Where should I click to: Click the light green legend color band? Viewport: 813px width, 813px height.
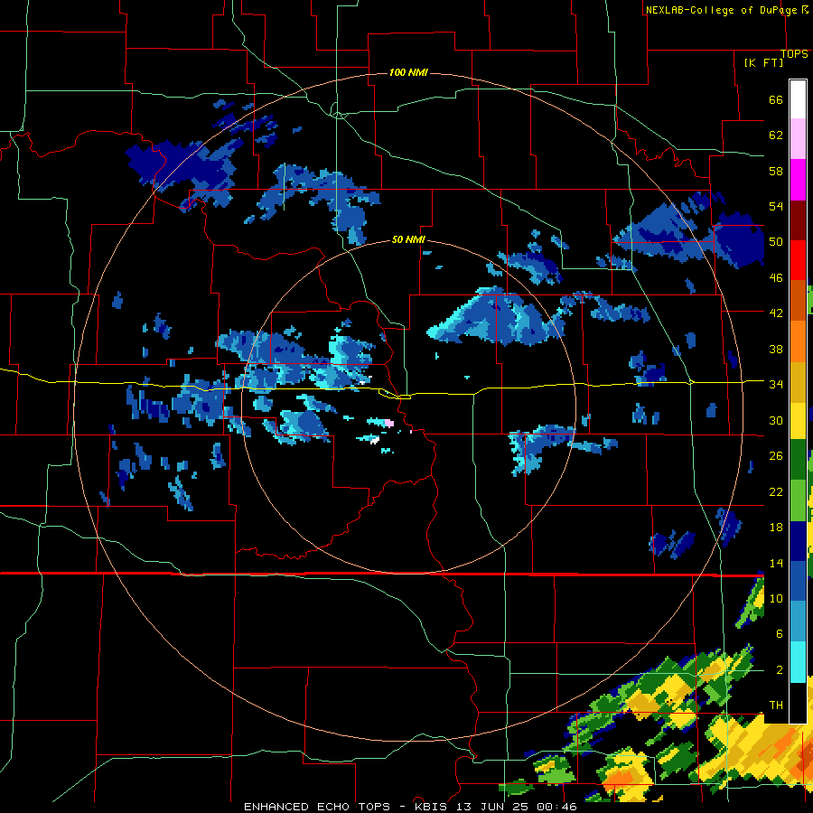coord(798,500)
